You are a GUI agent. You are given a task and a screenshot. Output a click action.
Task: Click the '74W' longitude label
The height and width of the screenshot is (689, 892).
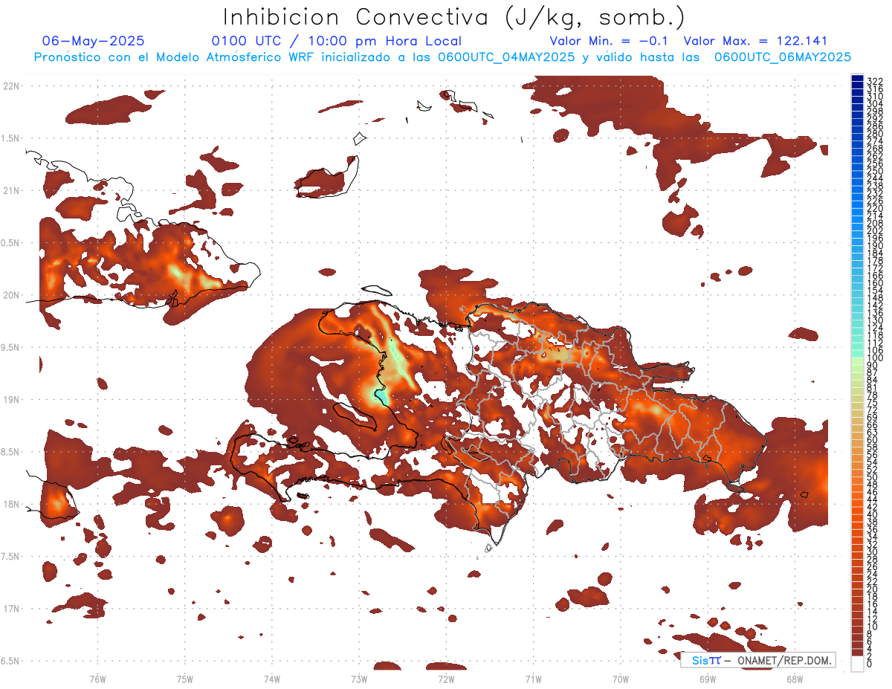click(272, 679)
